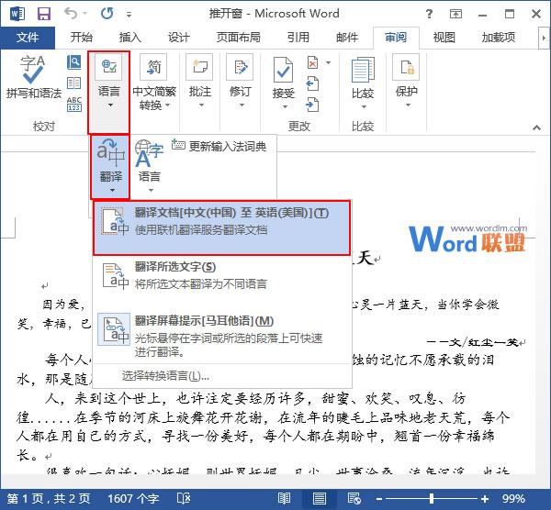Click the zoom slider handle
Image resolution: width=551 pixels, height=510 pixels.
coord(432,498)
